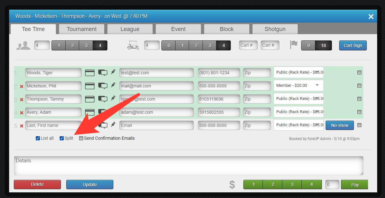Enable Send Confirmation Emails
Viewport: 385px width, 198px height.
click(x=81, y=138)
